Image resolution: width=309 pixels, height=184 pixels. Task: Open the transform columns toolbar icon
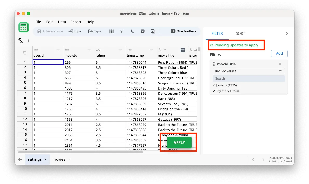tap(143, 31)
